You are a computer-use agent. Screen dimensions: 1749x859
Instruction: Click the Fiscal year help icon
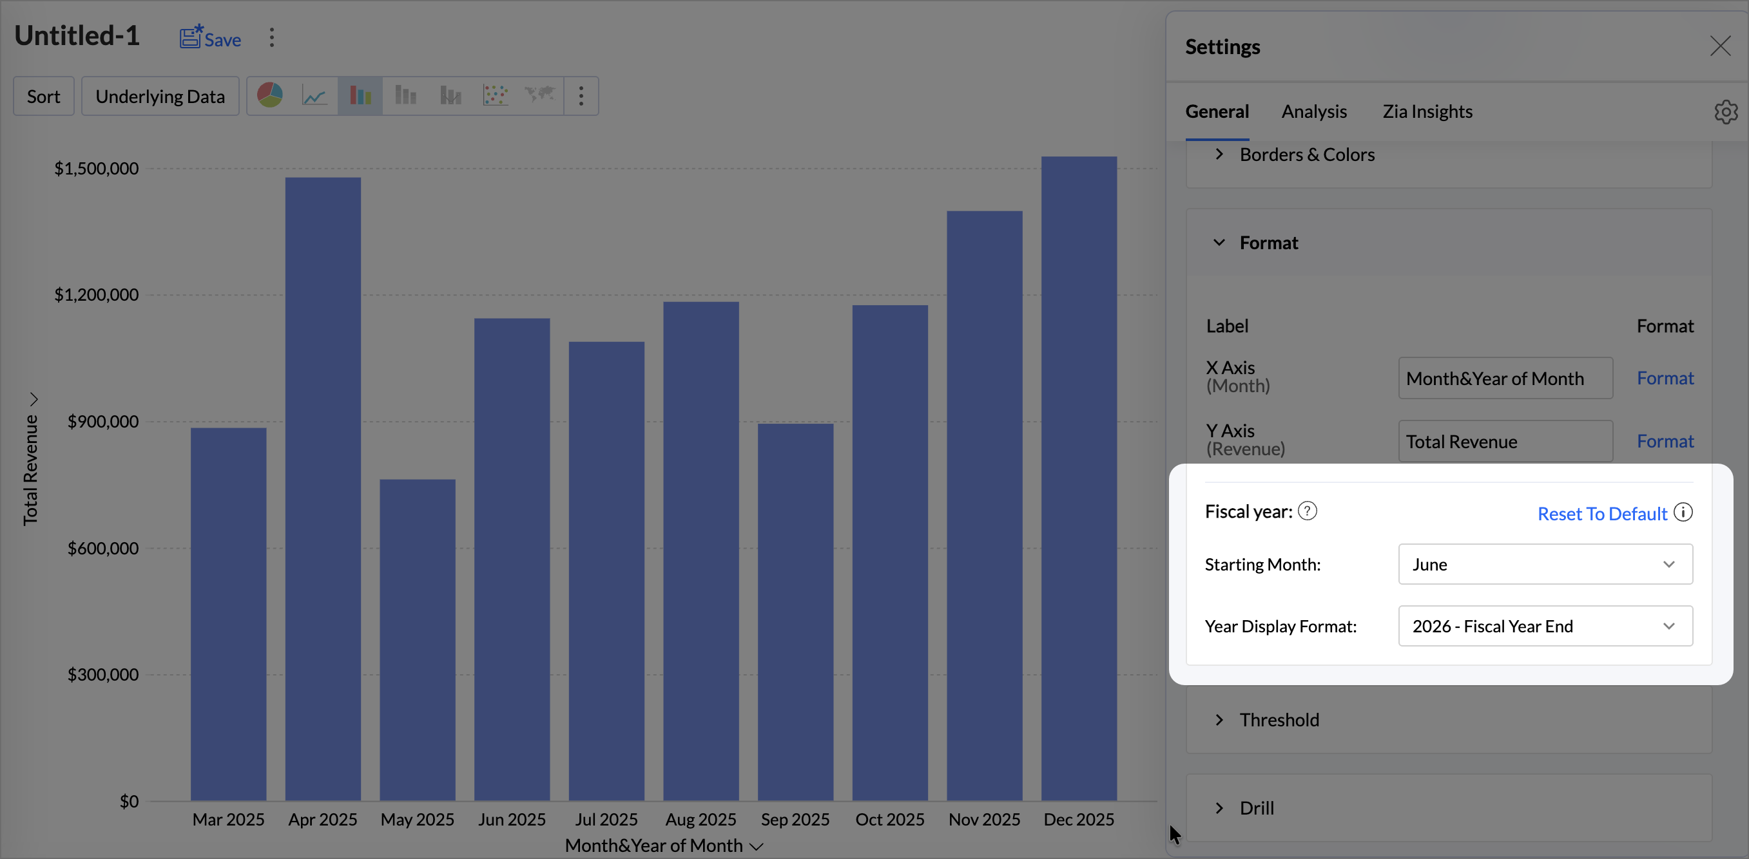point(1307,511)
